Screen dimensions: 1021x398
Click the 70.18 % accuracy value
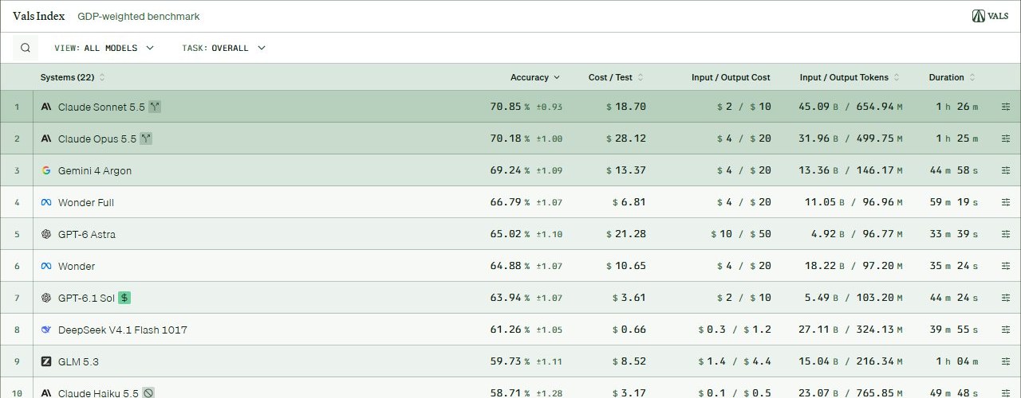tap(510, 139)
